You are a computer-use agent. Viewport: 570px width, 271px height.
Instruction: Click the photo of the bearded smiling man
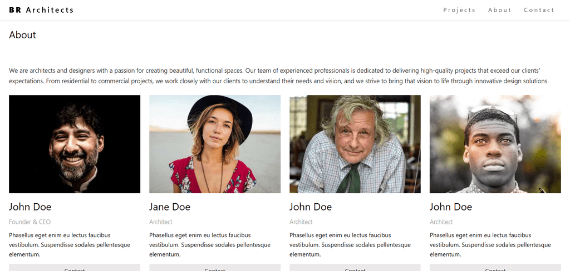(x=75, y=144)
